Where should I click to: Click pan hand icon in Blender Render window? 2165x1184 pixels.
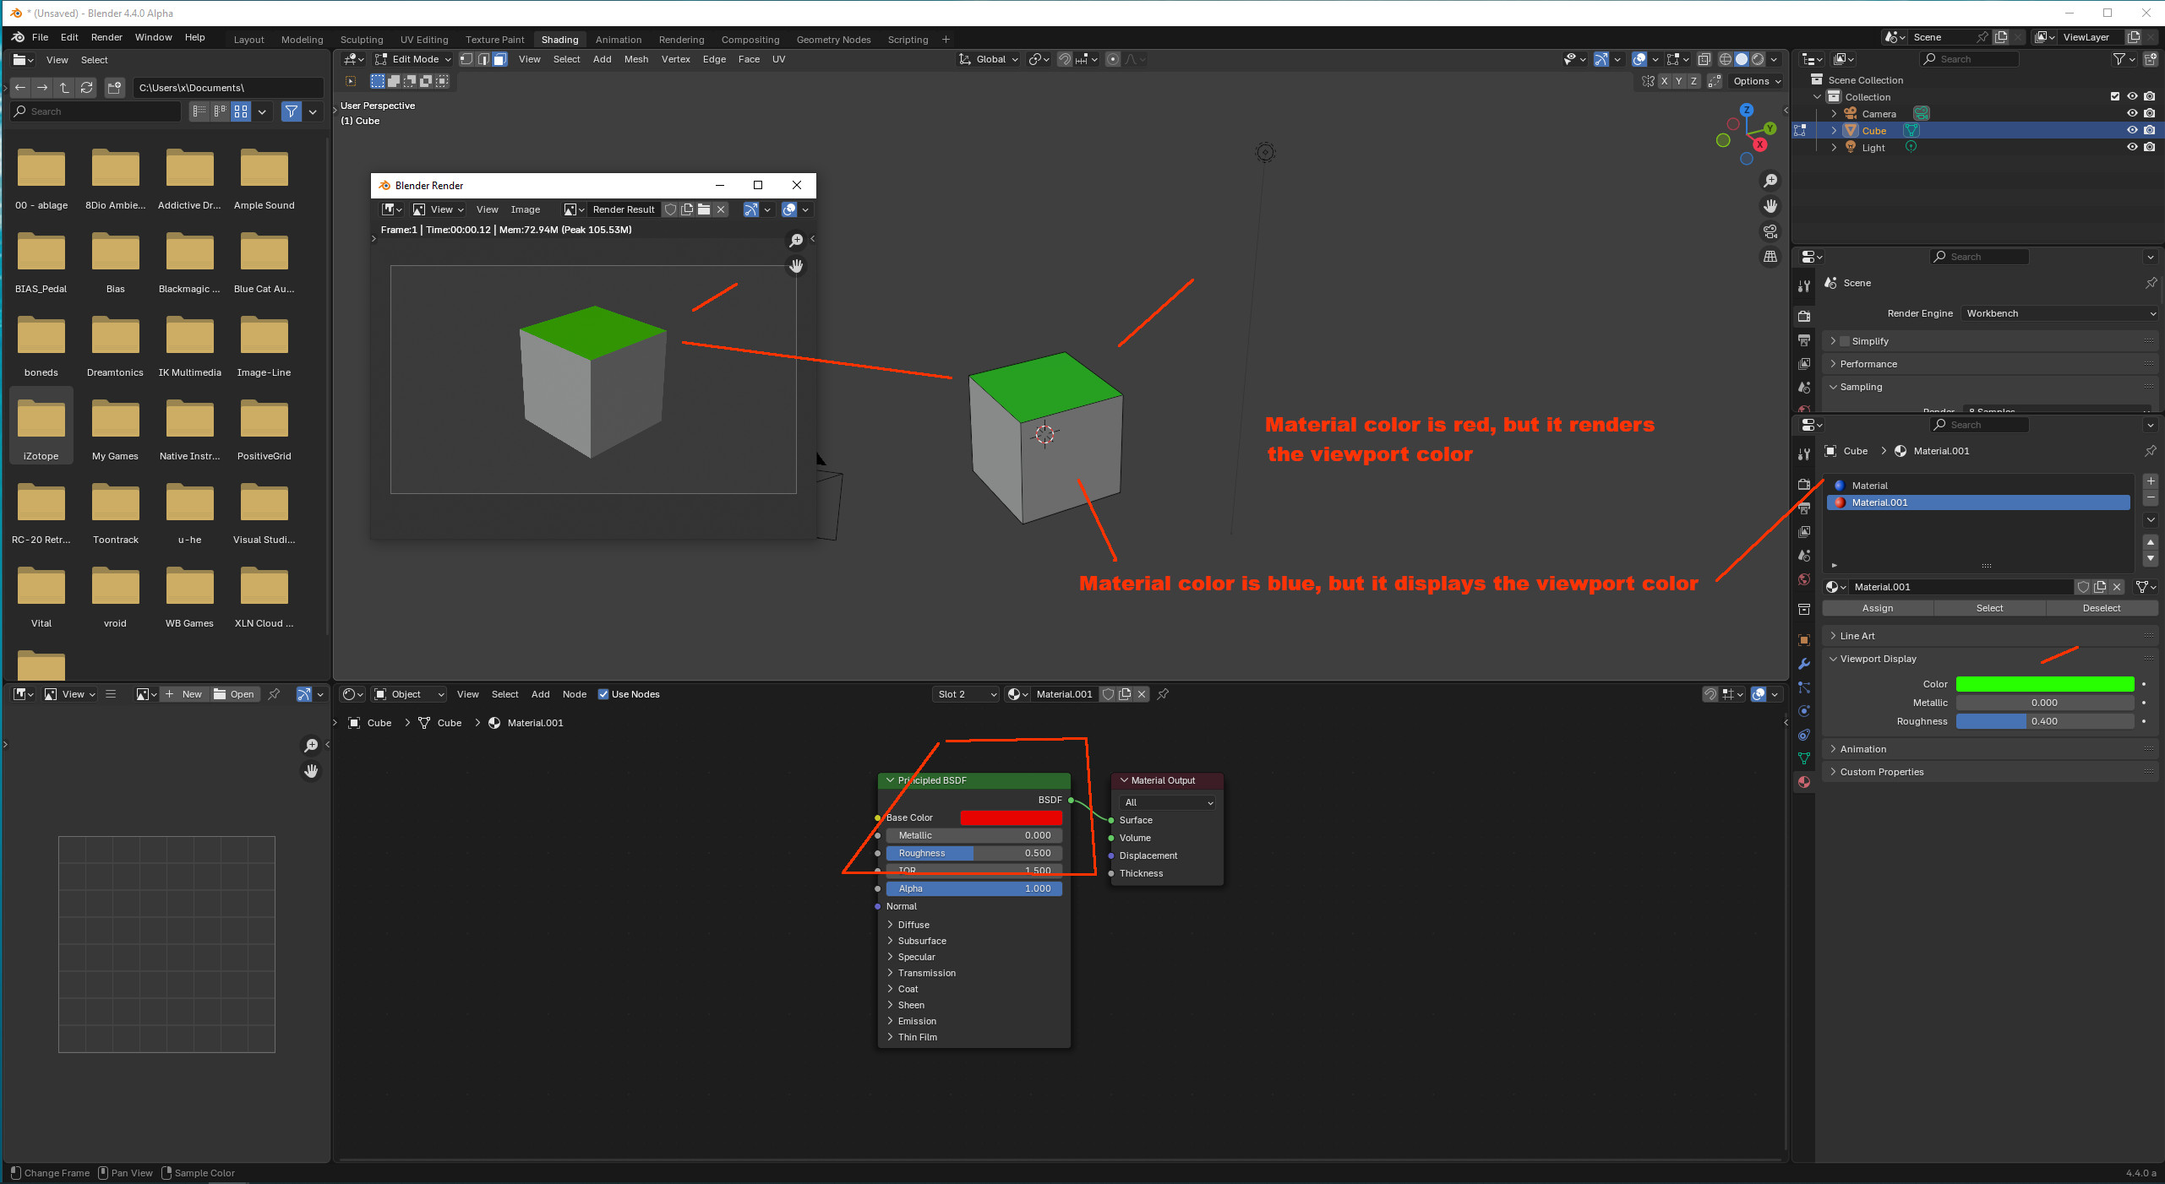click(796, 266)
